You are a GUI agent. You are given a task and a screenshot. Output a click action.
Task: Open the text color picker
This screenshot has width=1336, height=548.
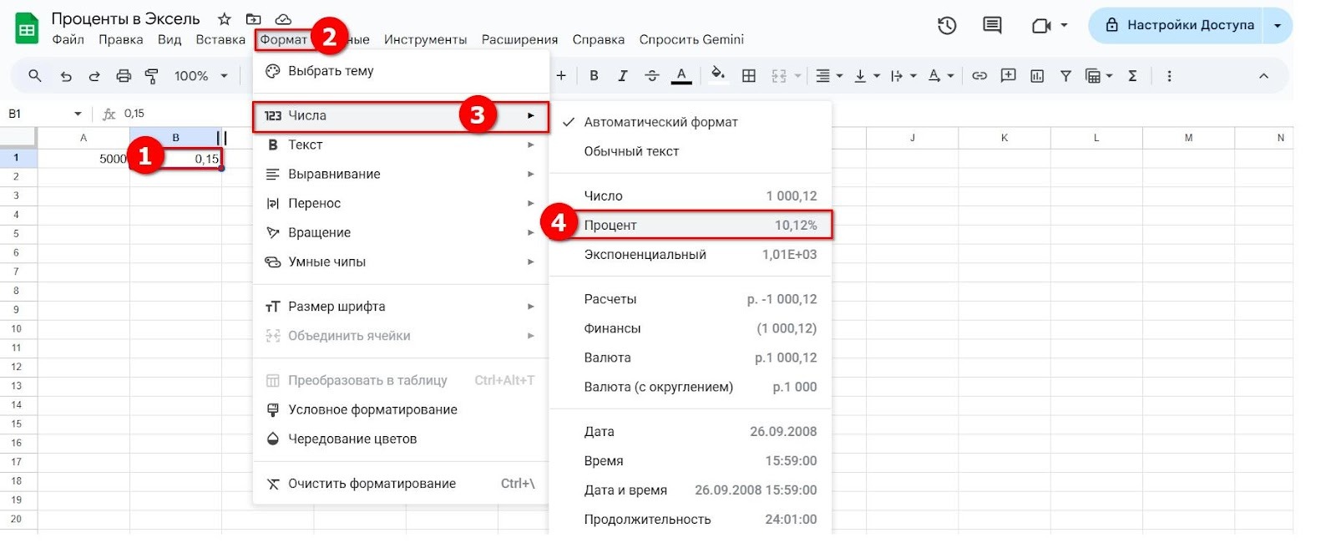(x=681, y=76)
